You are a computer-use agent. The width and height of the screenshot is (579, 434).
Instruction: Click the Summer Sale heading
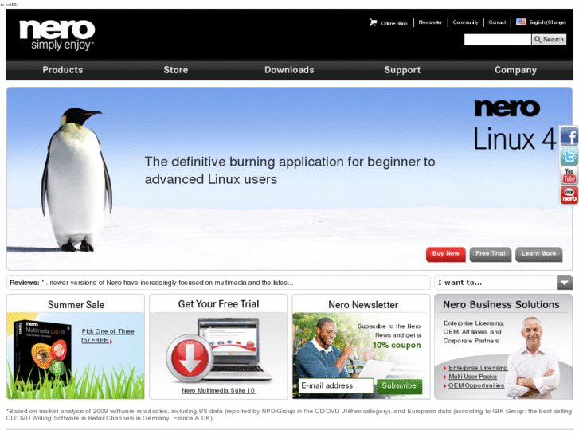(x=76, y=305)
